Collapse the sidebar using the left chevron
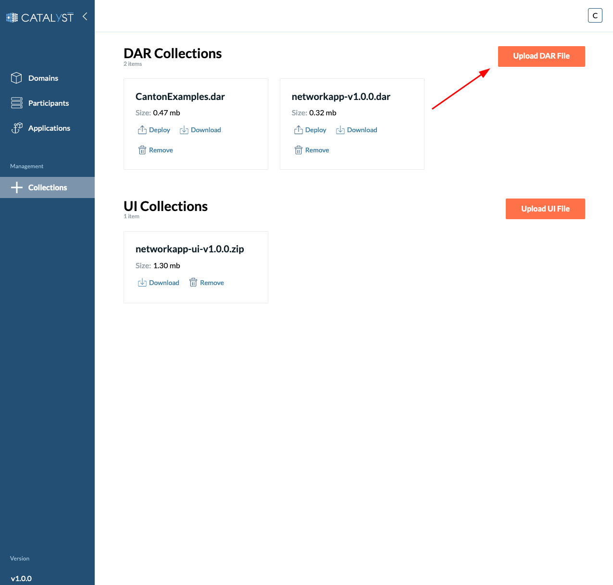 pos(85,16)
